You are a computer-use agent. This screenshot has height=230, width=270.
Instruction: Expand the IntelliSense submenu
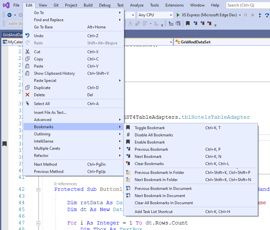(x=74, y=141)
